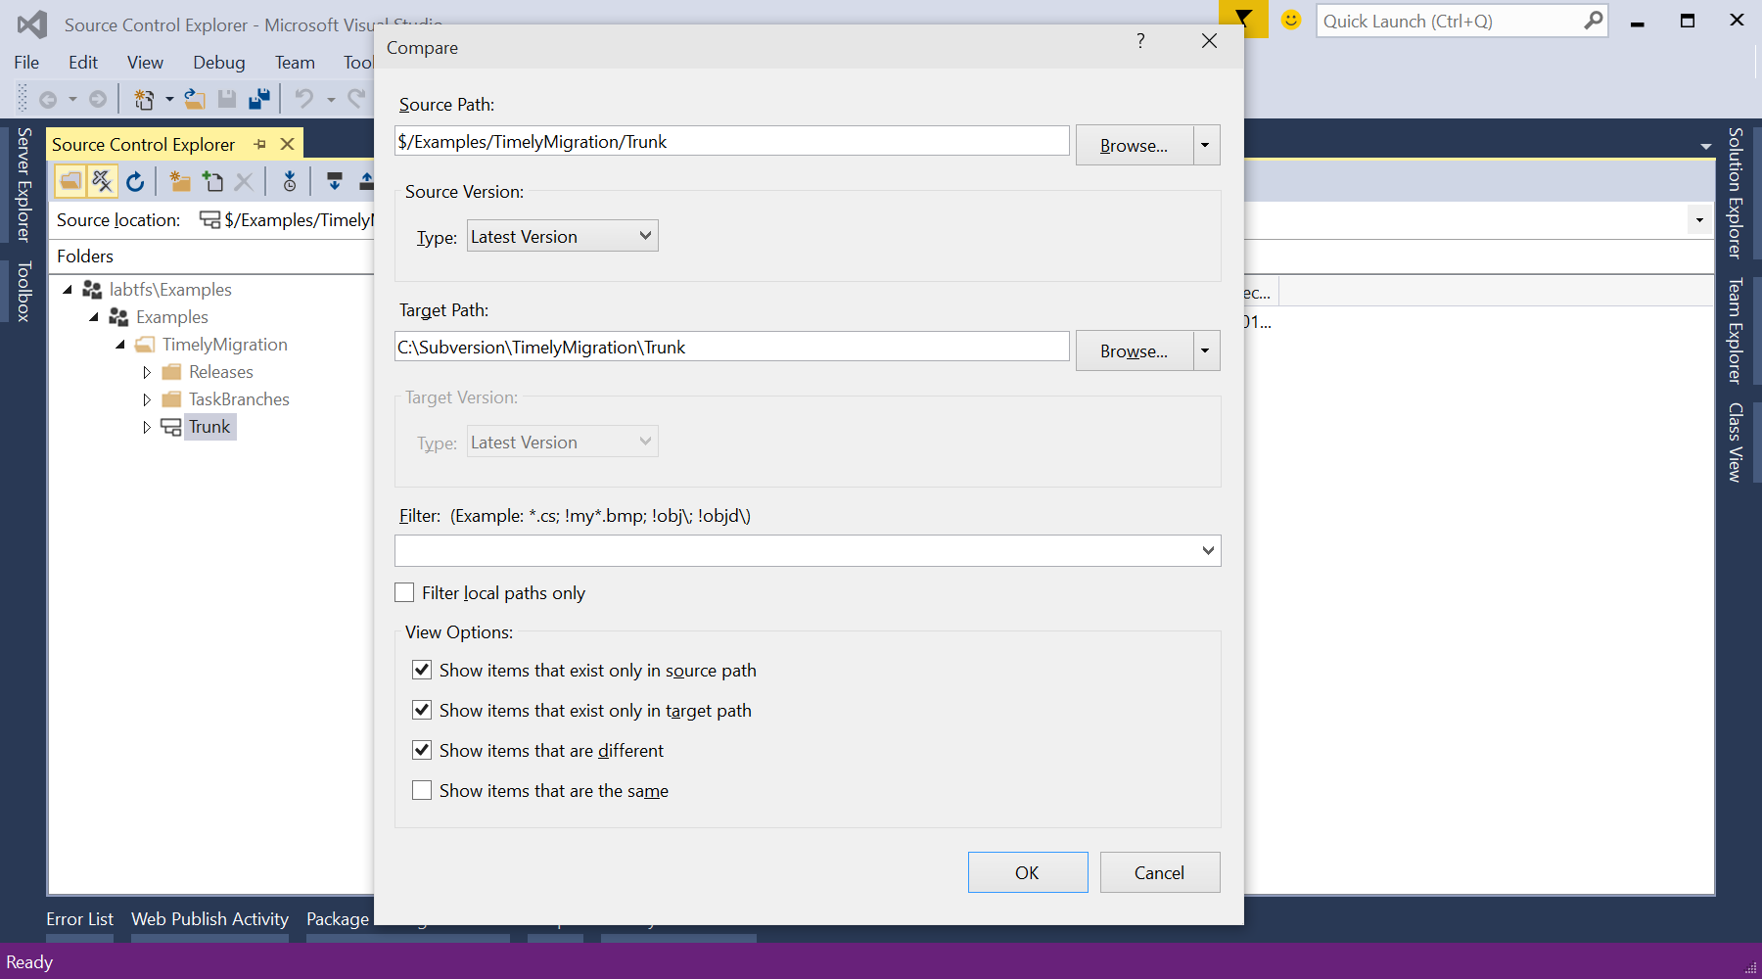Open the Server Explorer side tab

pyautogui.click(x=24, y=184)
